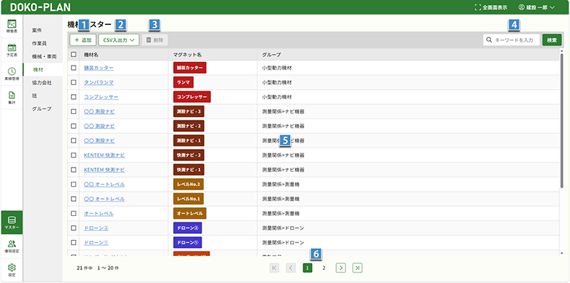Click the vertical scrollbar thumb of the table
570x283 pixels.
coord(561,121)
